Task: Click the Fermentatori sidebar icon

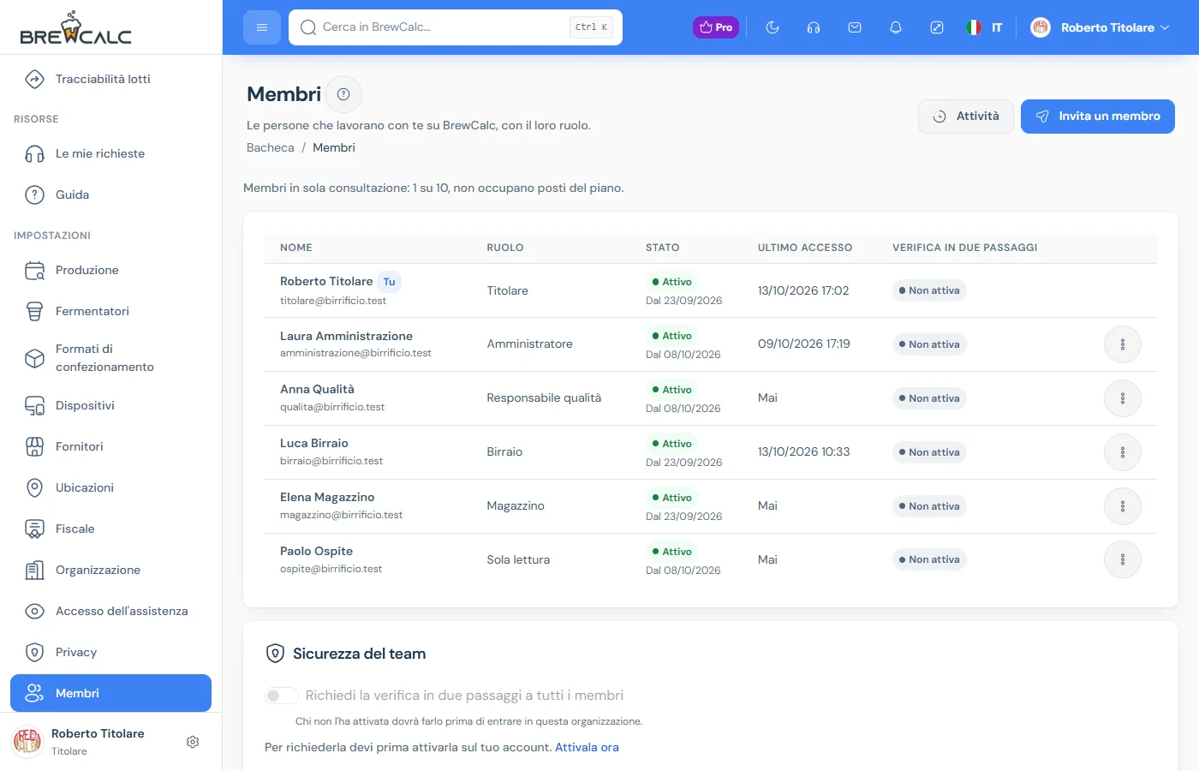Action: [34, 312]
